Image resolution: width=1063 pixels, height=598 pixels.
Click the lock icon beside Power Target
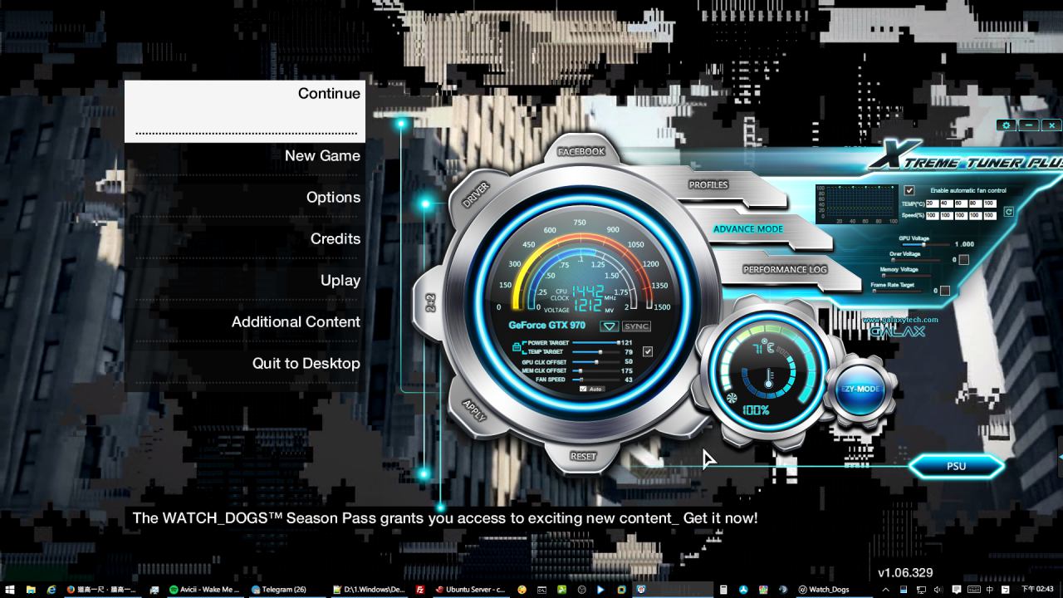point(517,346)
